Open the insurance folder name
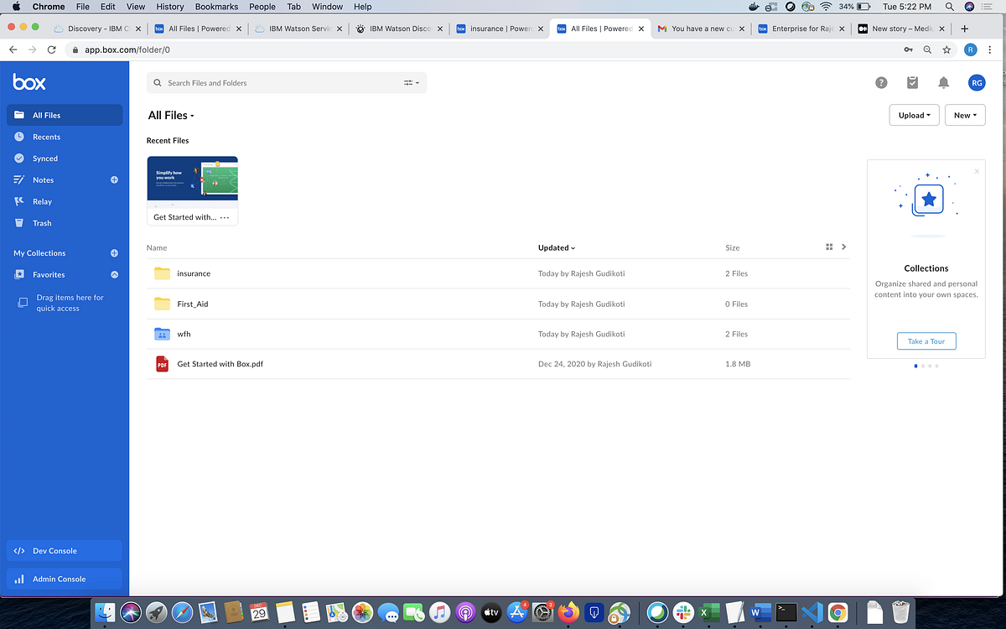This screenshot has height=629, width=1006. (194, 273)
